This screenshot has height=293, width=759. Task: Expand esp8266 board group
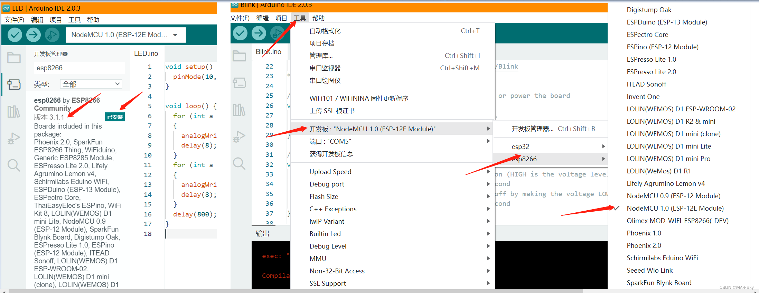[x=551, y=159]
